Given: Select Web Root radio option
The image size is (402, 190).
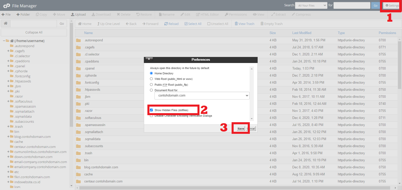Looking at the screenshot, I should tap(151, 79).
